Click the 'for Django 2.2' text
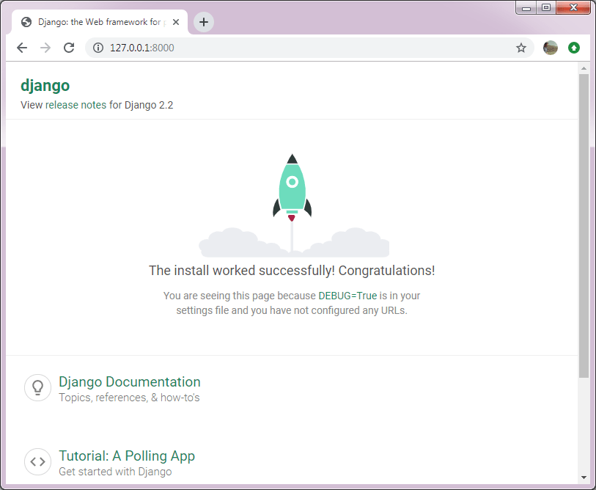 pyautogui.click(x=141, y=105)
